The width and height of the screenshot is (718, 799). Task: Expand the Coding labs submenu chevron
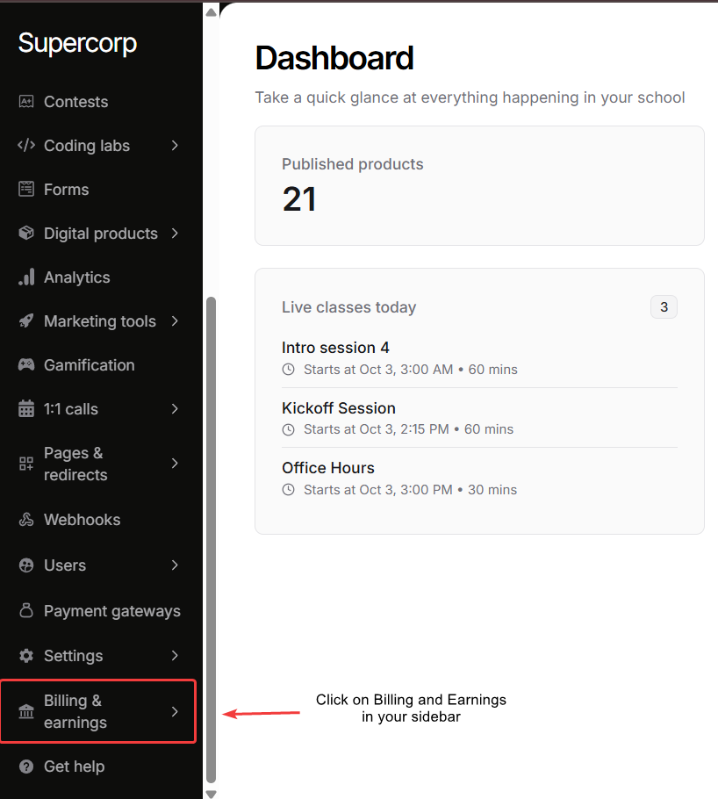pos(175,146)
